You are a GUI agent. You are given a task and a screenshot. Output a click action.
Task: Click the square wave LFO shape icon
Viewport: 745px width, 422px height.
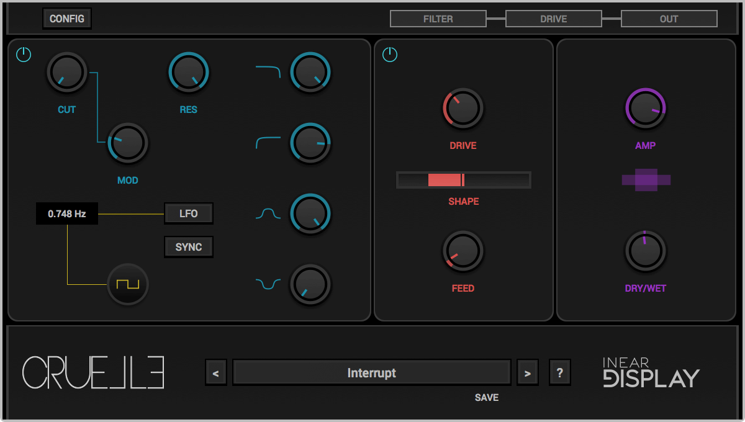pos(128,285)
